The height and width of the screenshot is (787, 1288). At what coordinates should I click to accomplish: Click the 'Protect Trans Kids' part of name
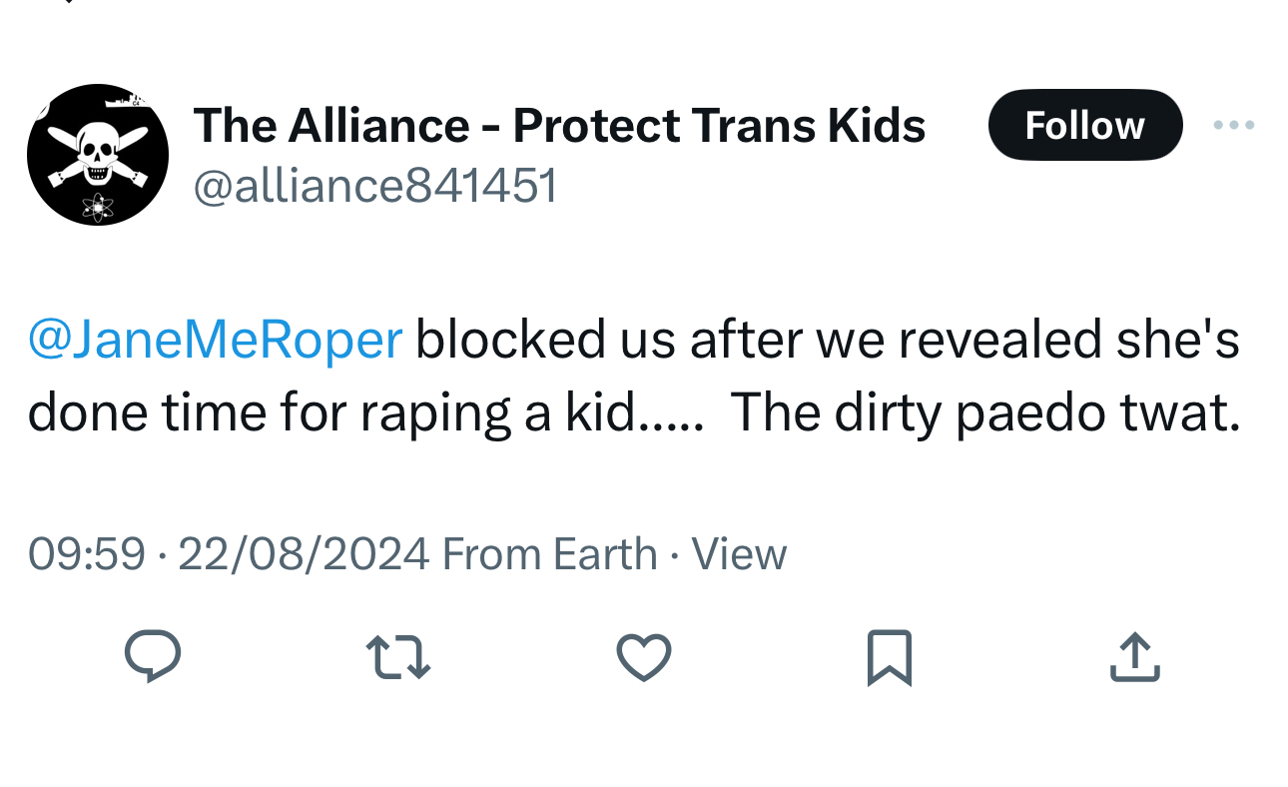pyautogui.click(x=719, y=126)
